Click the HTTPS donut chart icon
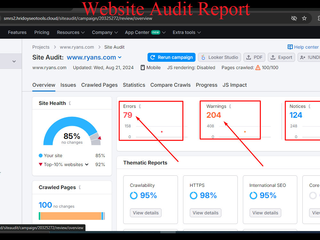Viewport: 320px width, 240px height. coord(194,196)
